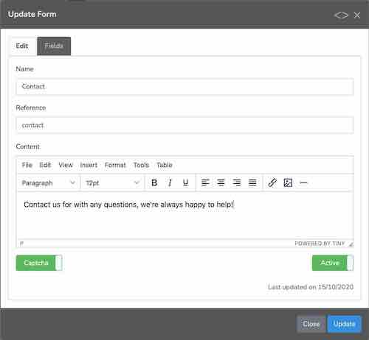Insert a horizontal line
The image size is (369, 340).
coord(303,183)
